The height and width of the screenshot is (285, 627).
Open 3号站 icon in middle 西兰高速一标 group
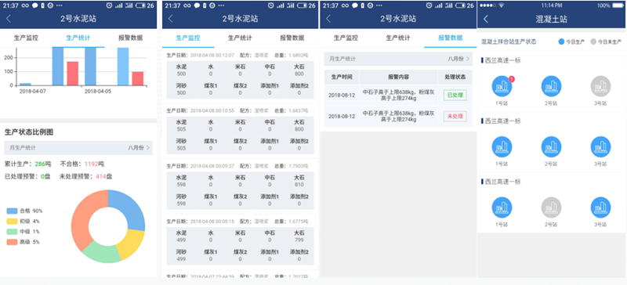click(600, 146)
